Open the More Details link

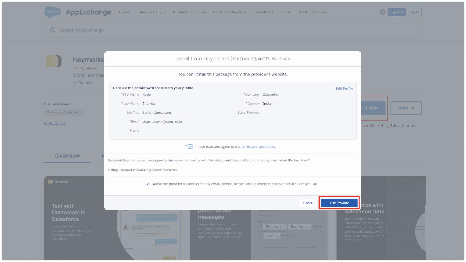(x=55, y=123)
